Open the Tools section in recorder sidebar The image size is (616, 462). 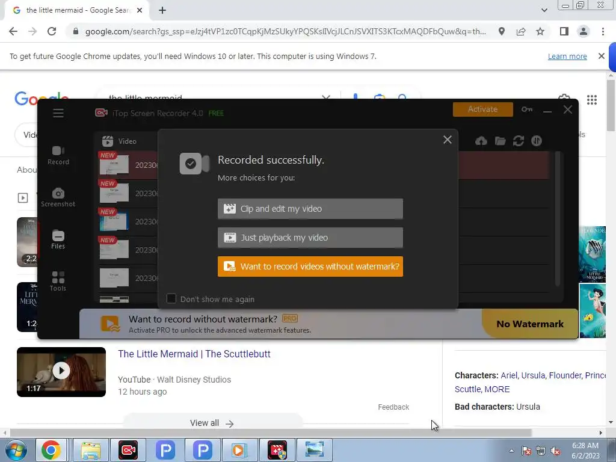58,282
